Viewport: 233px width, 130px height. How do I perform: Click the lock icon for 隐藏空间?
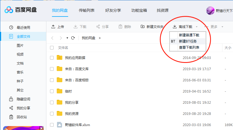click(11, 99)
